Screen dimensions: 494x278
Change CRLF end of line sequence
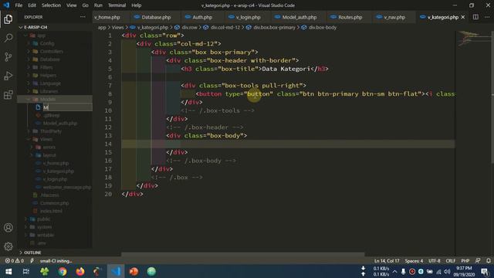[x=451, y=261]
